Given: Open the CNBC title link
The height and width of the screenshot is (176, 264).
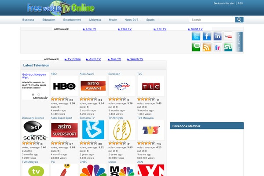Looking at the screenshot, I should click(83, 161).
